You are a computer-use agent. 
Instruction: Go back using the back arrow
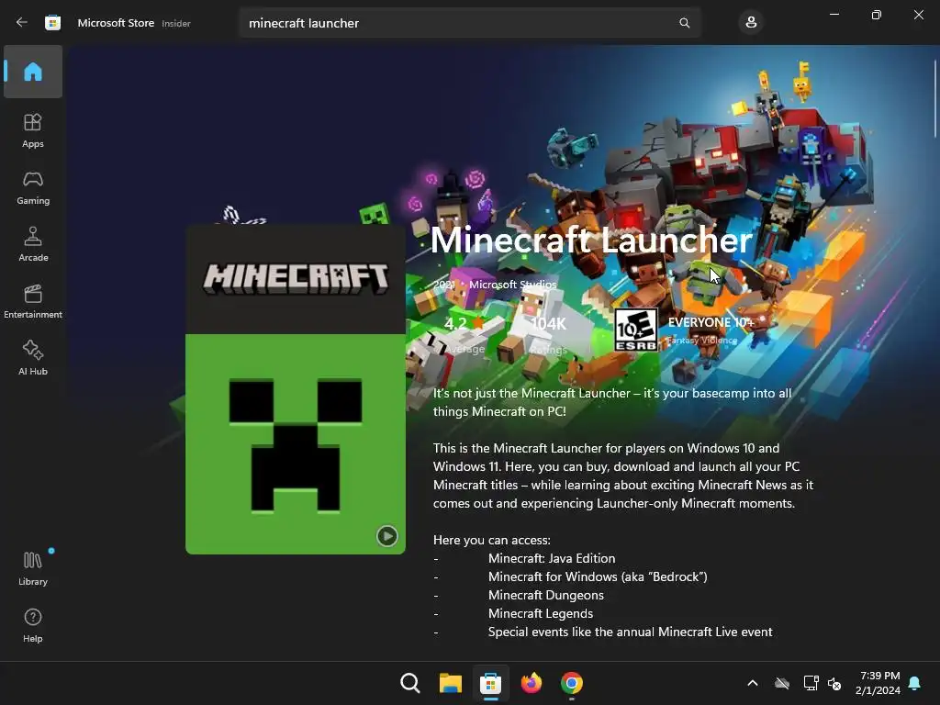(22, 23)
